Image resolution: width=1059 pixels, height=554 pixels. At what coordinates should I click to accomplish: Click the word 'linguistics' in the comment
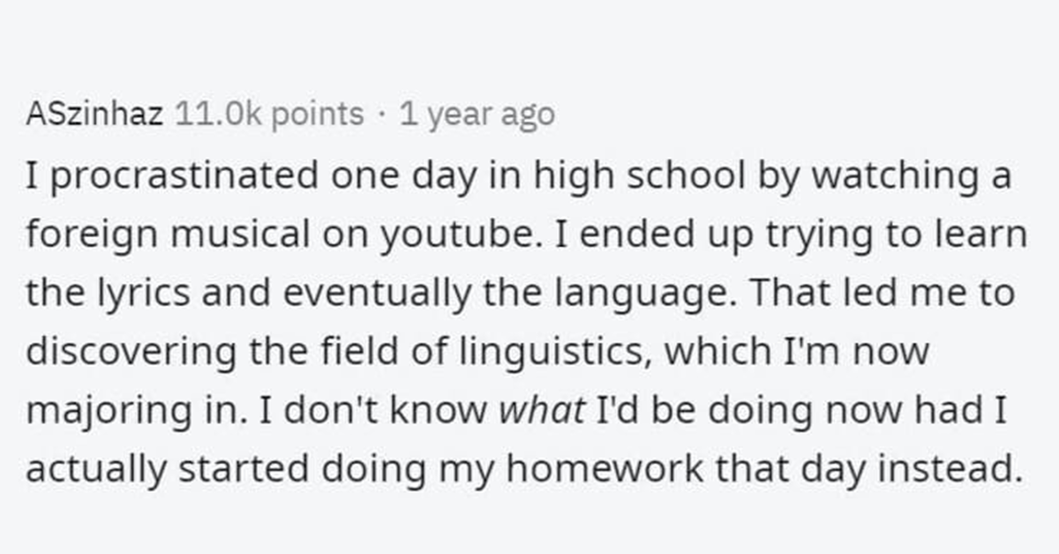coord(552,354)
